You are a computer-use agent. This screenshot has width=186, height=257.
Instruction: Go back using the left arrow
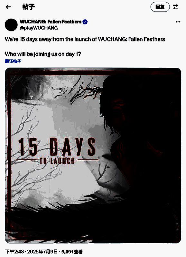pos(8,7)
